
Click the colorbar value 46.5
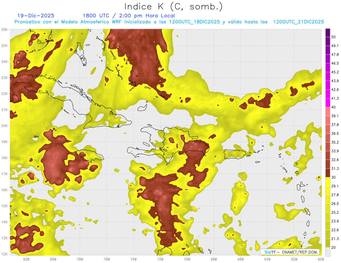tap(335, 63)
